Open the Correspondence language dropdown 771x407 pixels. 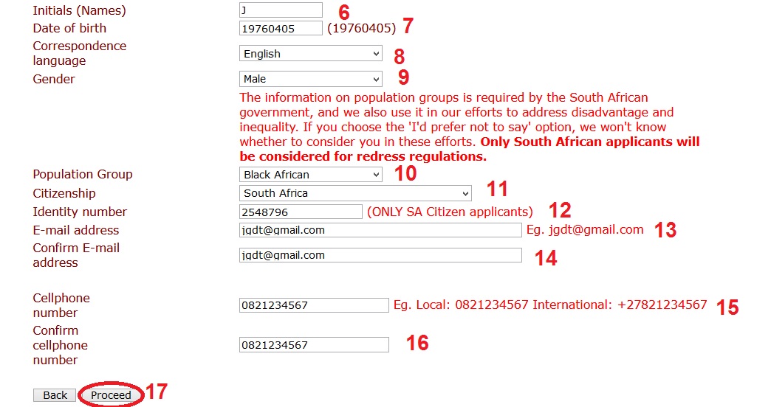(x=310, y=54)
